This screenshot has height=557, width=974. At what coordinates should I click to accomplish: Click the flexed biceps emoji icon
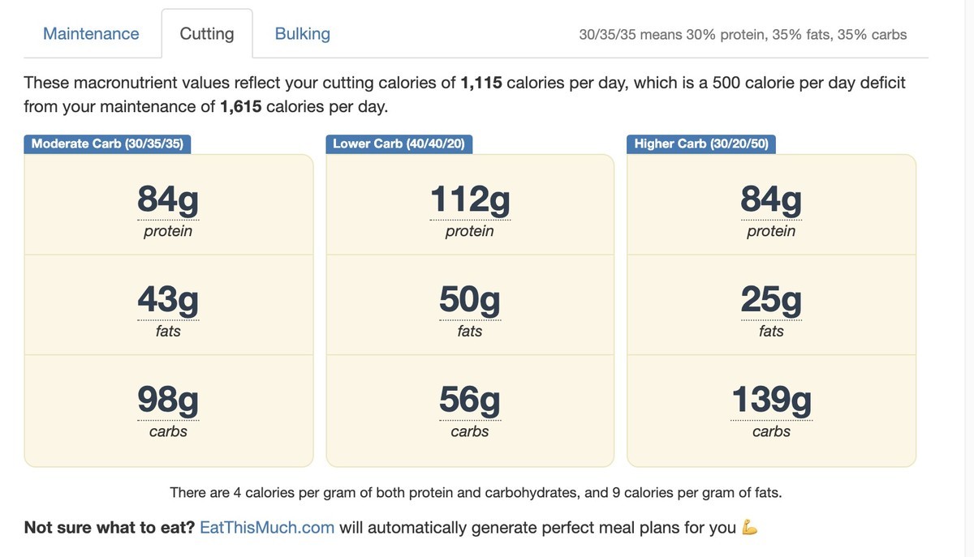750,528
